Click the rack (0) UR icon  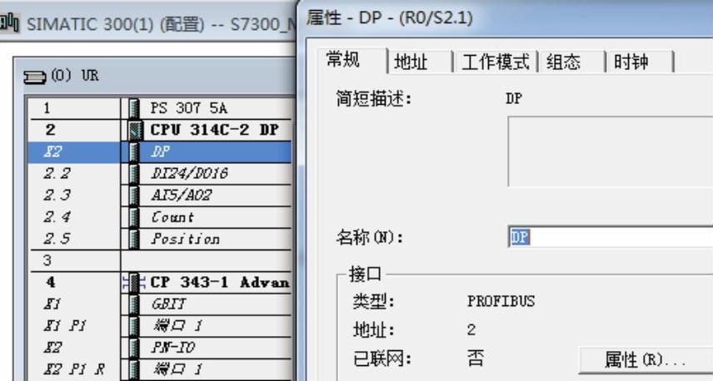click(34, 77)
